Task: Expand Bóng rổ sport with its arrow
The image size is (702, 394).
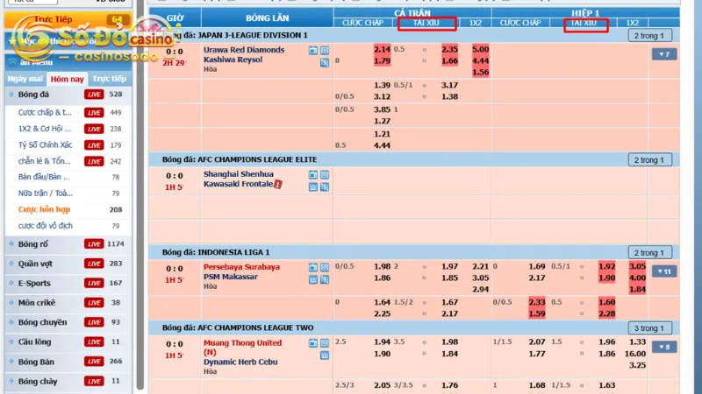Action: (x=11, y=244)
